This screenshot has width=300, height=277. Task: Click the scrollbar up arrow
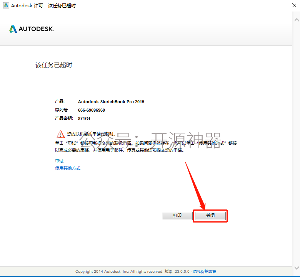[x=297, y=20]
